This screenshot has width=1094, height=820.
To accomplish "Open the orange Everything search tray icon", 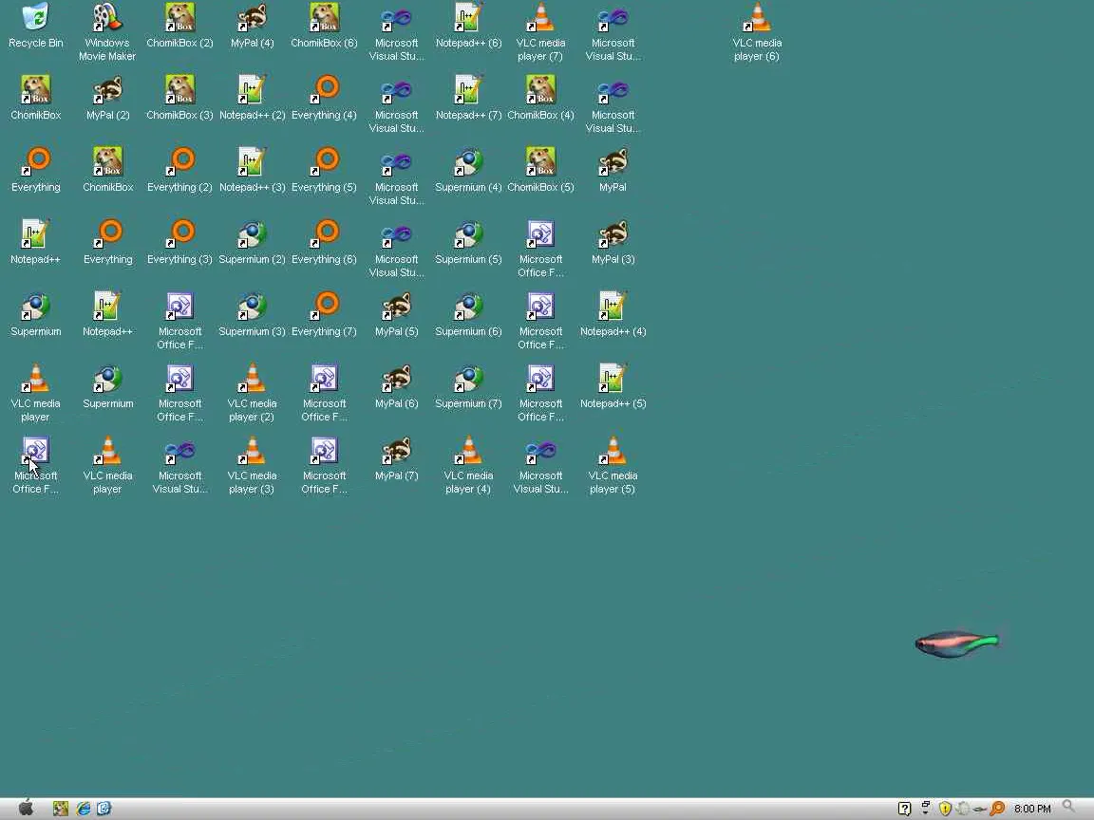I will [998, 809].
